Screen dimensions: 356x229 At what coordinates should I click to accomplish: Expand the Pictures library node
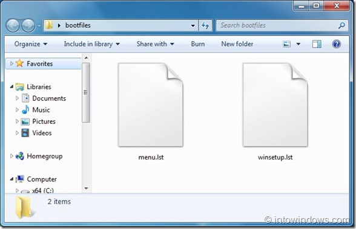[17, 121]
